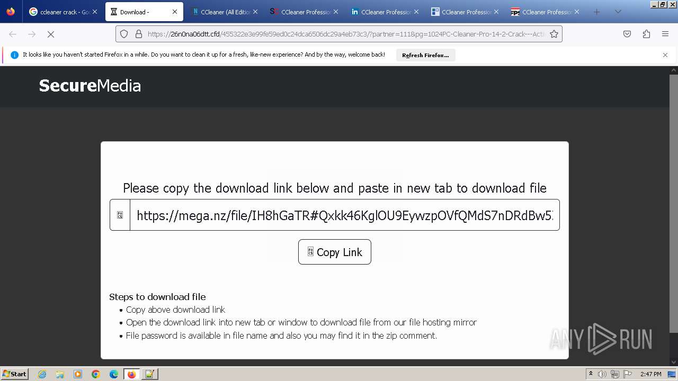Go forward with the forward arrow
The height and width of the screenshot is (381, 678).
32,34
